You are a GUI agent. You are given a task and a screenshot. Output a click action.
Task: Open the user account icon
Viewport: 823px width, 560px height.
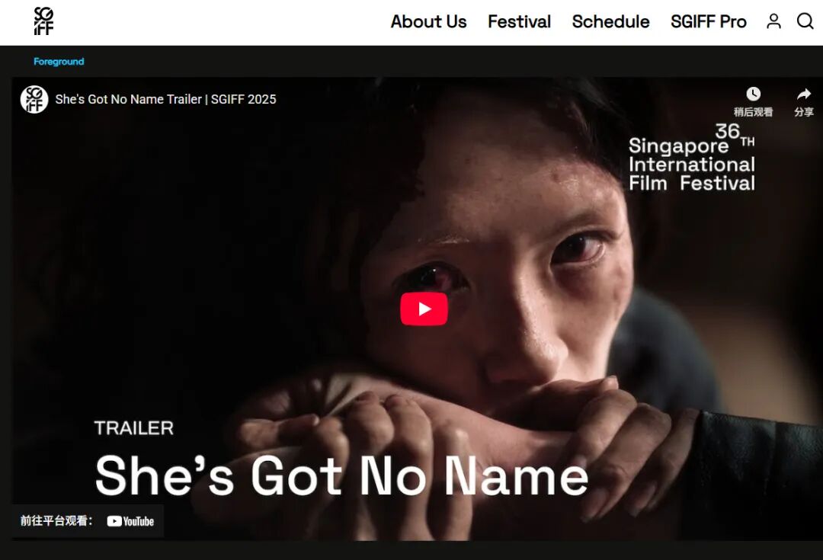pos(773,21)
